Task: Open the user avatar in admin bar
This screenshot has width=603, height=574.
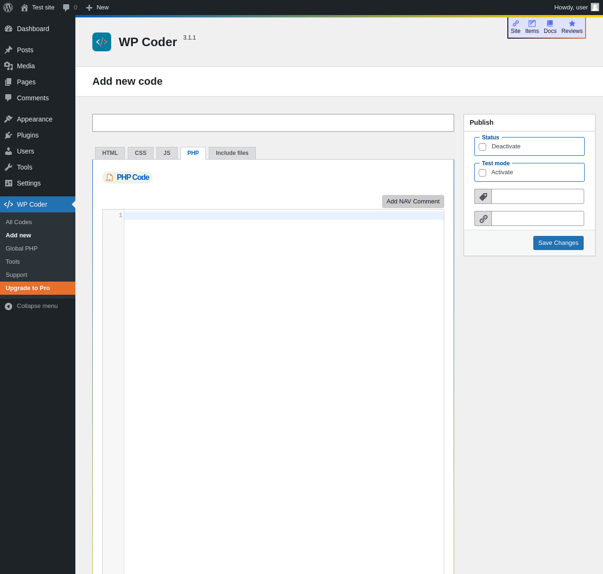Action: point(595,7)
